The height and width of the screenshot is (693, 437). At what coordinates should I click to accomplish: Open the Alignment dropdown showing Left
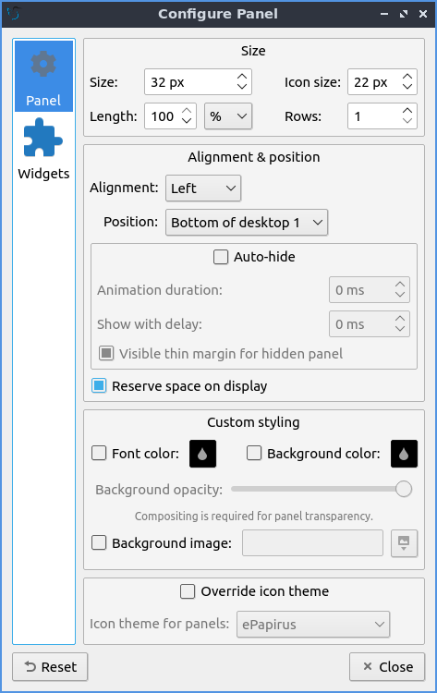(x=203, y=188)
